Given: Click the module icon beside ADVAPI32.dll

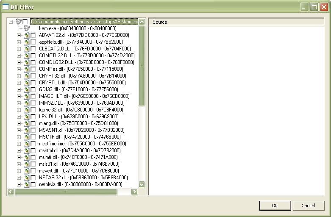Looking at the screenshot, I should pos(26,35).
